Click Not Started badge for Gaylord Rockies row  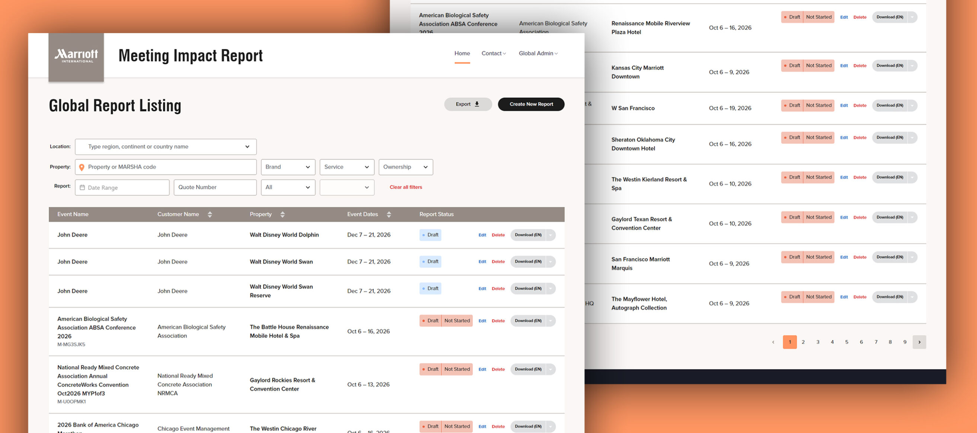(457, 369)
